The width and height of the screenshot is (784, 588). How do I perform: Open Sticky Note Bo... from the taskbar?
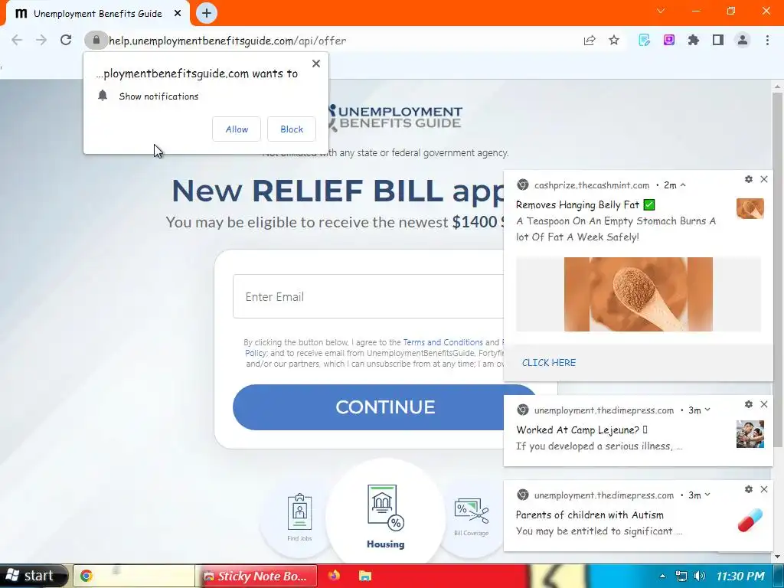tap(256, 576)
